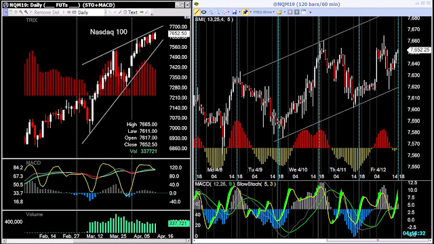This screenshot has width=434, height=244.
Task: Click the yellow folder open icon
Action: click(x=279, y=12)
